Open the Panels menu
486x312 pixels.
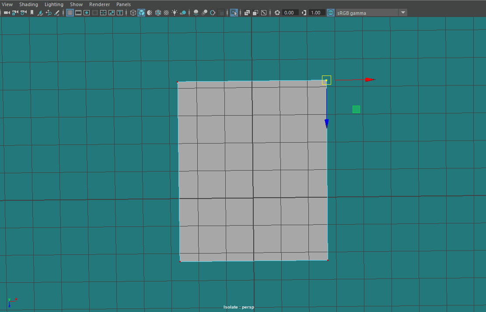pyautogui.click(x=123, y=4)
